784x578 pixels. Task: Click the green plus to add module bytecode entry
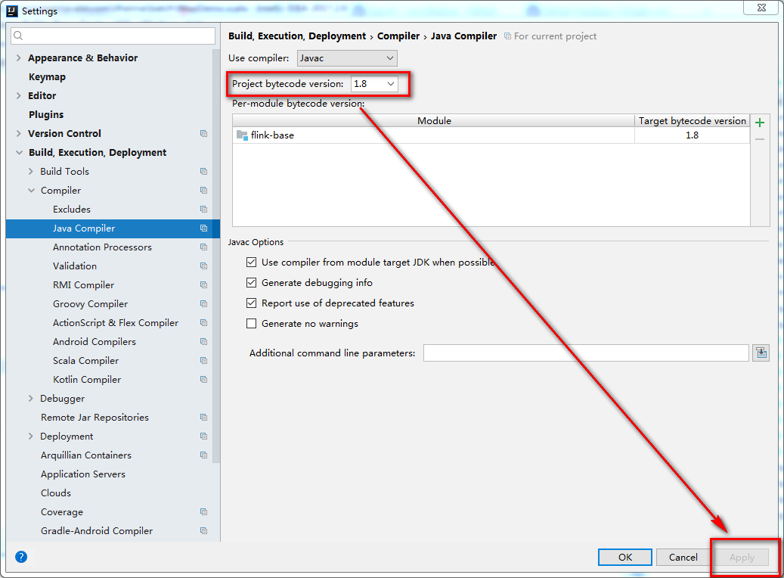click(x=760, y=122)
